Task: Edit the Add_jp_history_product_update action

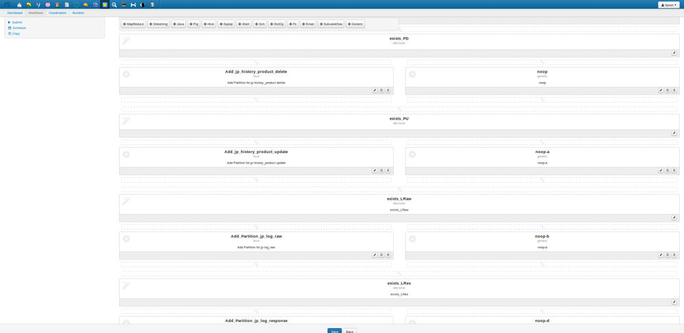Action: (375, 170)
